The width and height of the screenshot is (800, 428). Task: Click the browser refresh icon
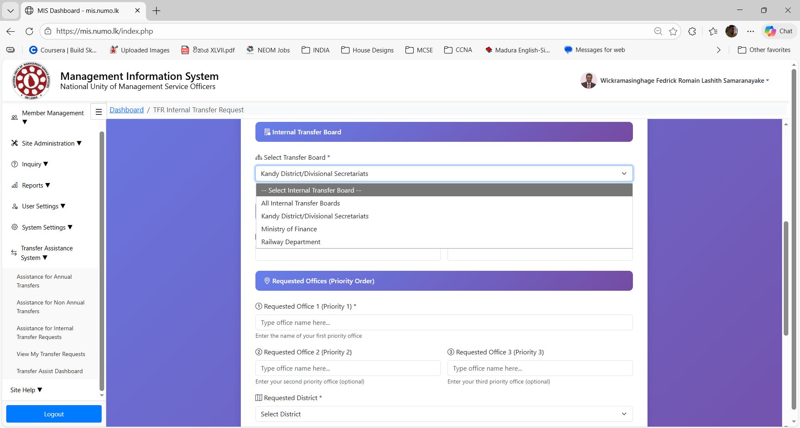pyautogui.click(x=29, y=31)
